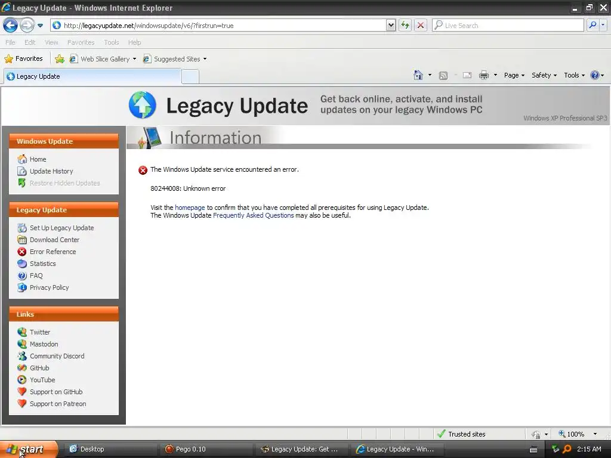Follow the homepage hyperlink in error text
The width and height of the screenshot is (611, 458).
tap(190, 208)
